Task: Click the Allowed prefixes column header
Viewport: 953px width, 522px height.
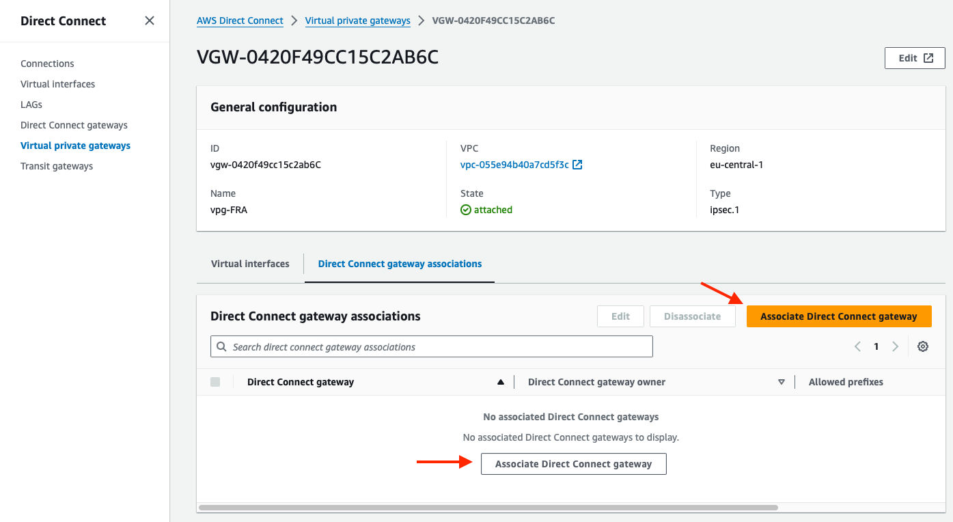Action: tap(846, 382)
